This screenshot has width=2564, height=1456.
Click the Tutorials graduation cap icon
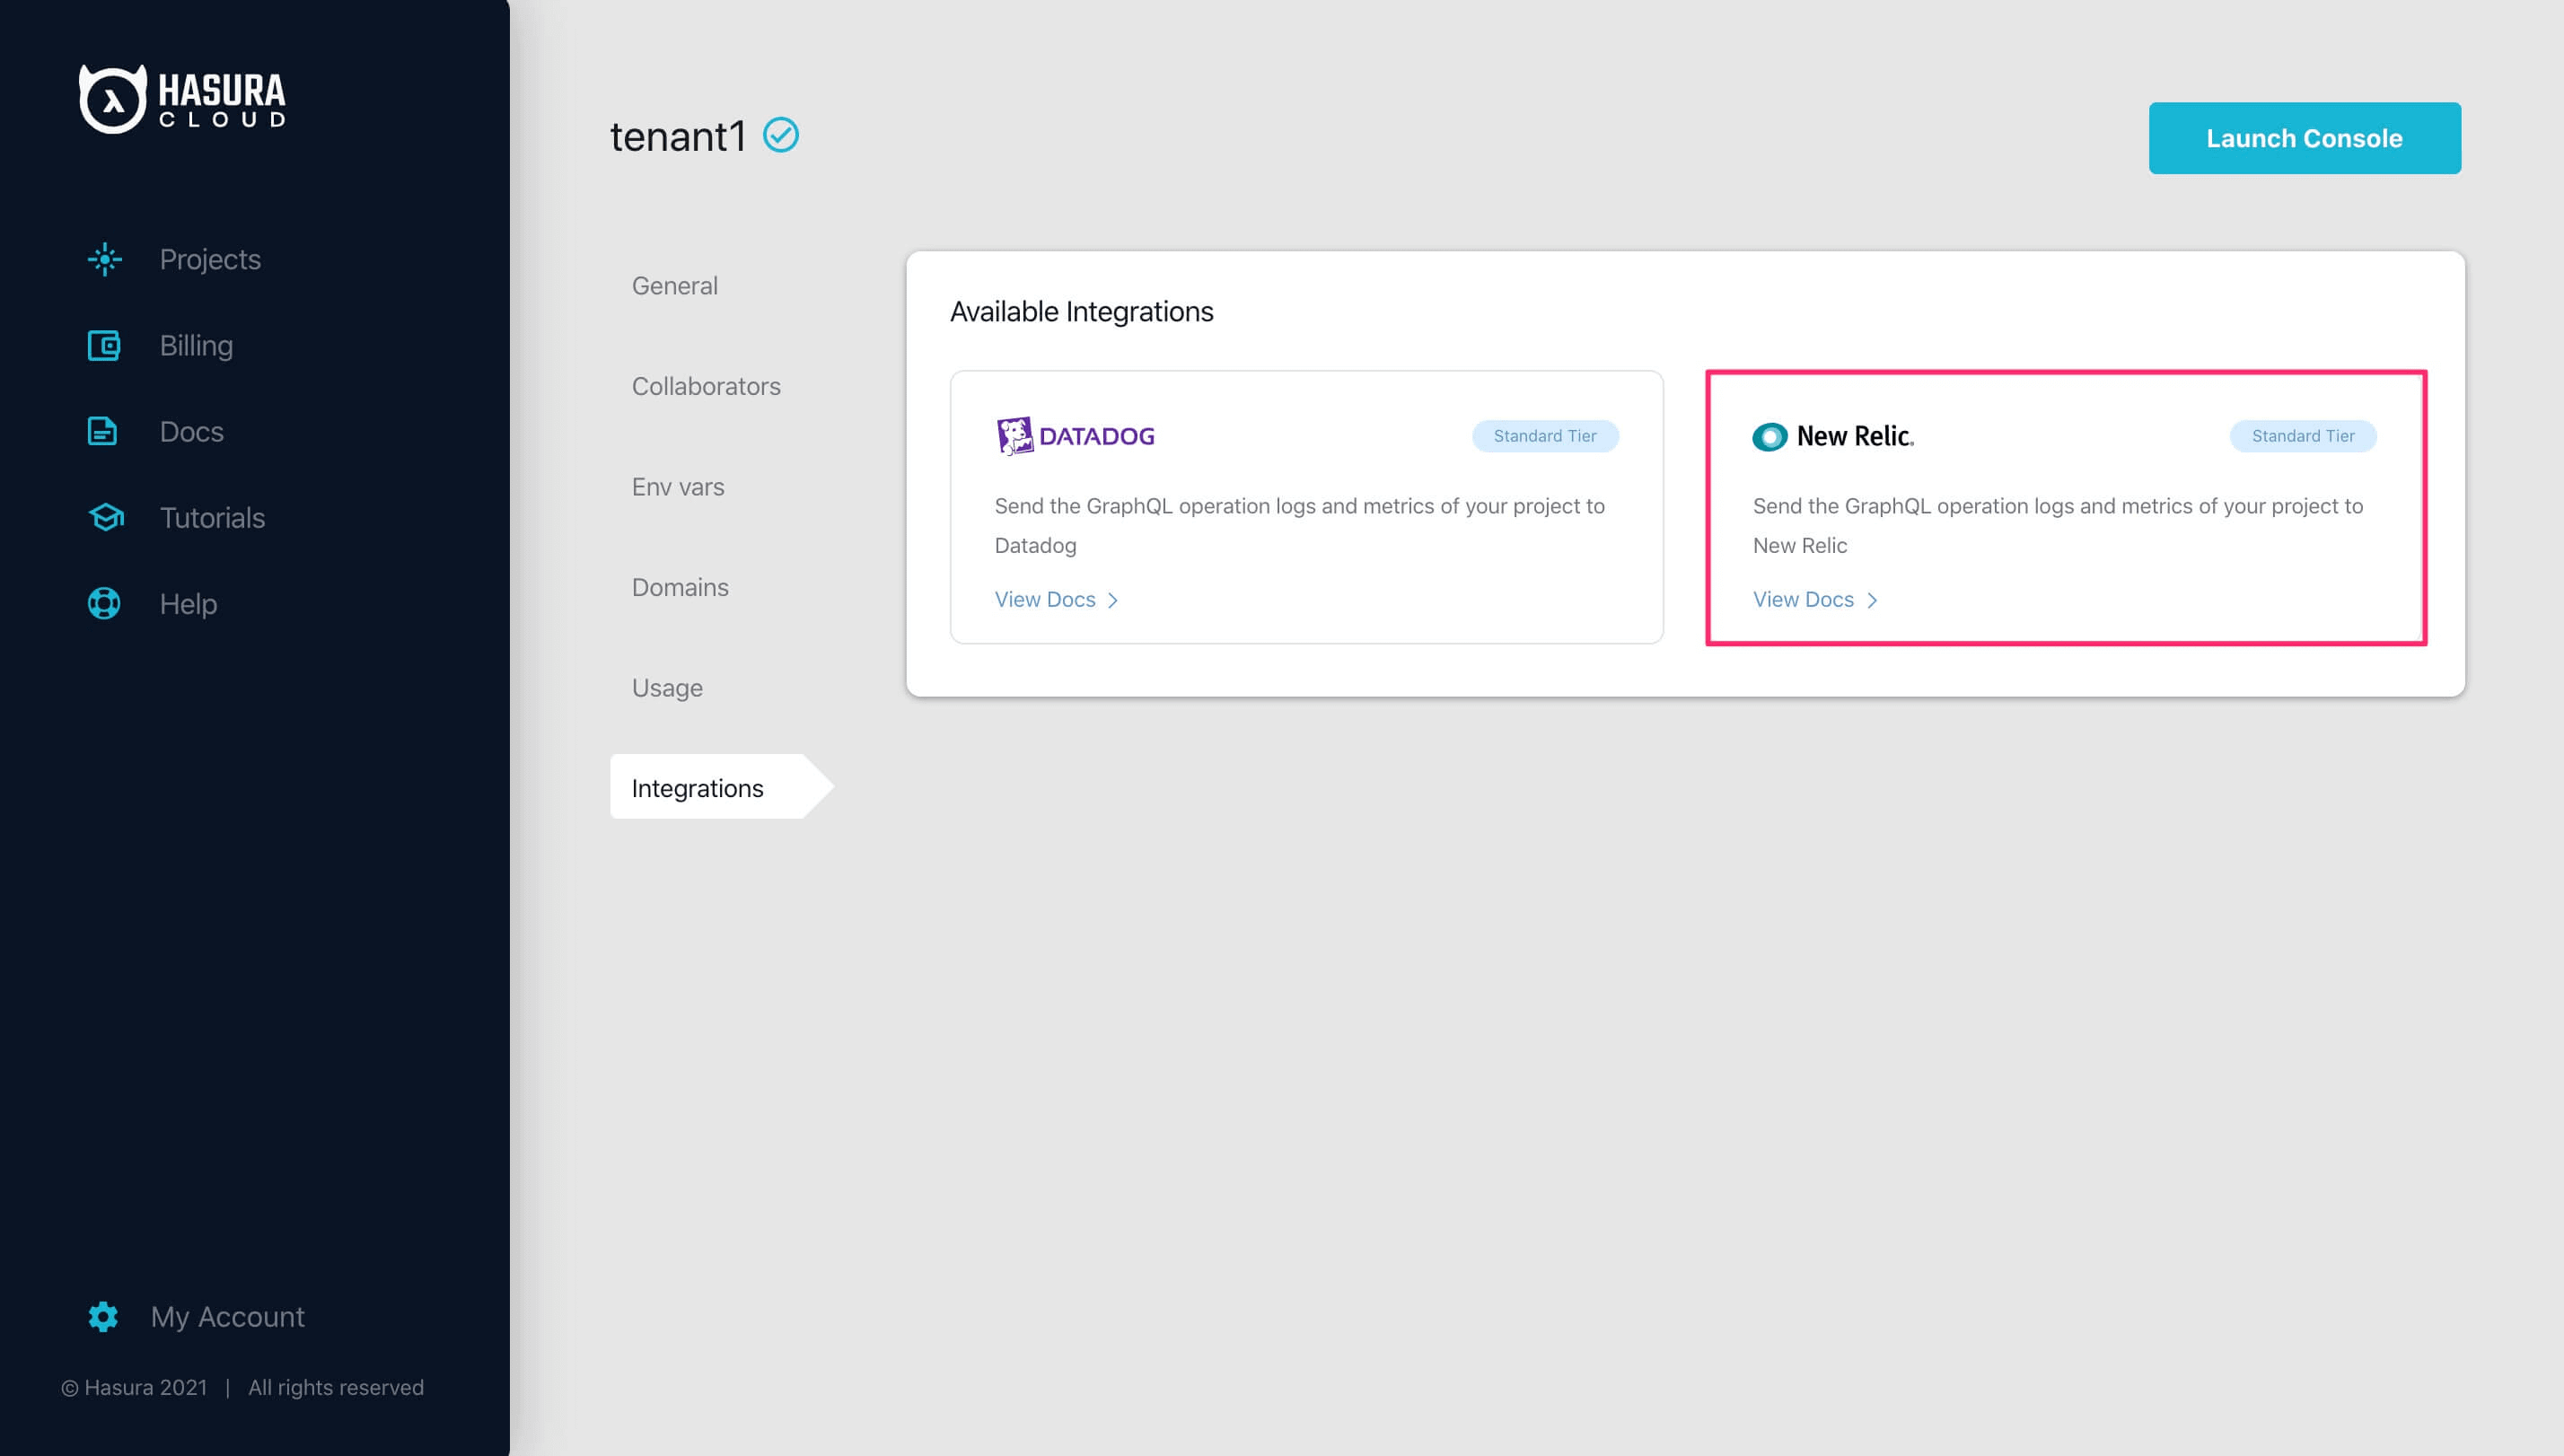coord(104,517)
